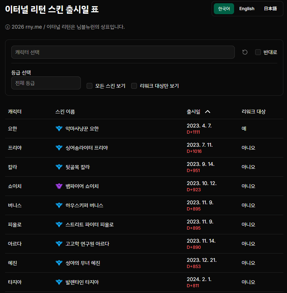Switch language to 日本語
Viewport: 287px width, 293px height.
(270, 9)
